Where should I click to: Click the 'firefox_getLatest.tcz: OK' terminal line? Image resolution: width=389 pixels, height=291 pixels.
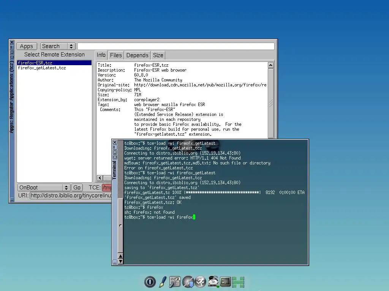153,202
